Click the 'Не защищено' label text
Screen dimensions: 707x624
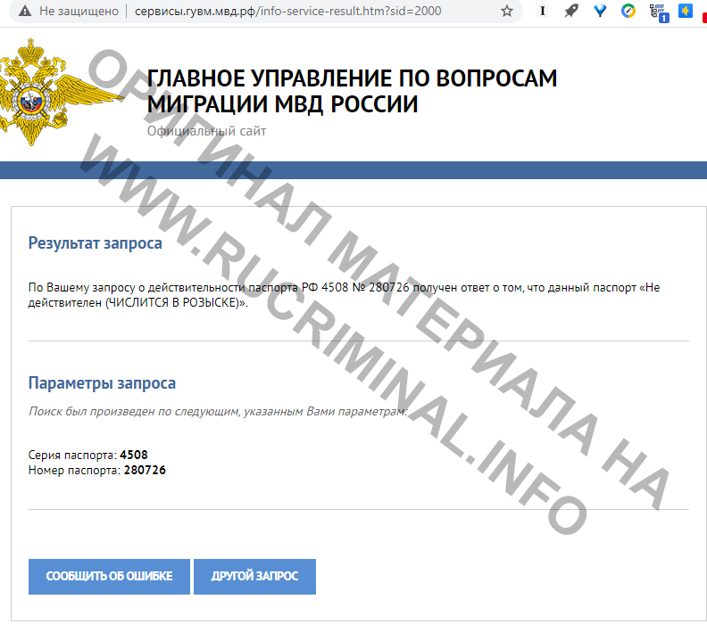pos(78,12)
